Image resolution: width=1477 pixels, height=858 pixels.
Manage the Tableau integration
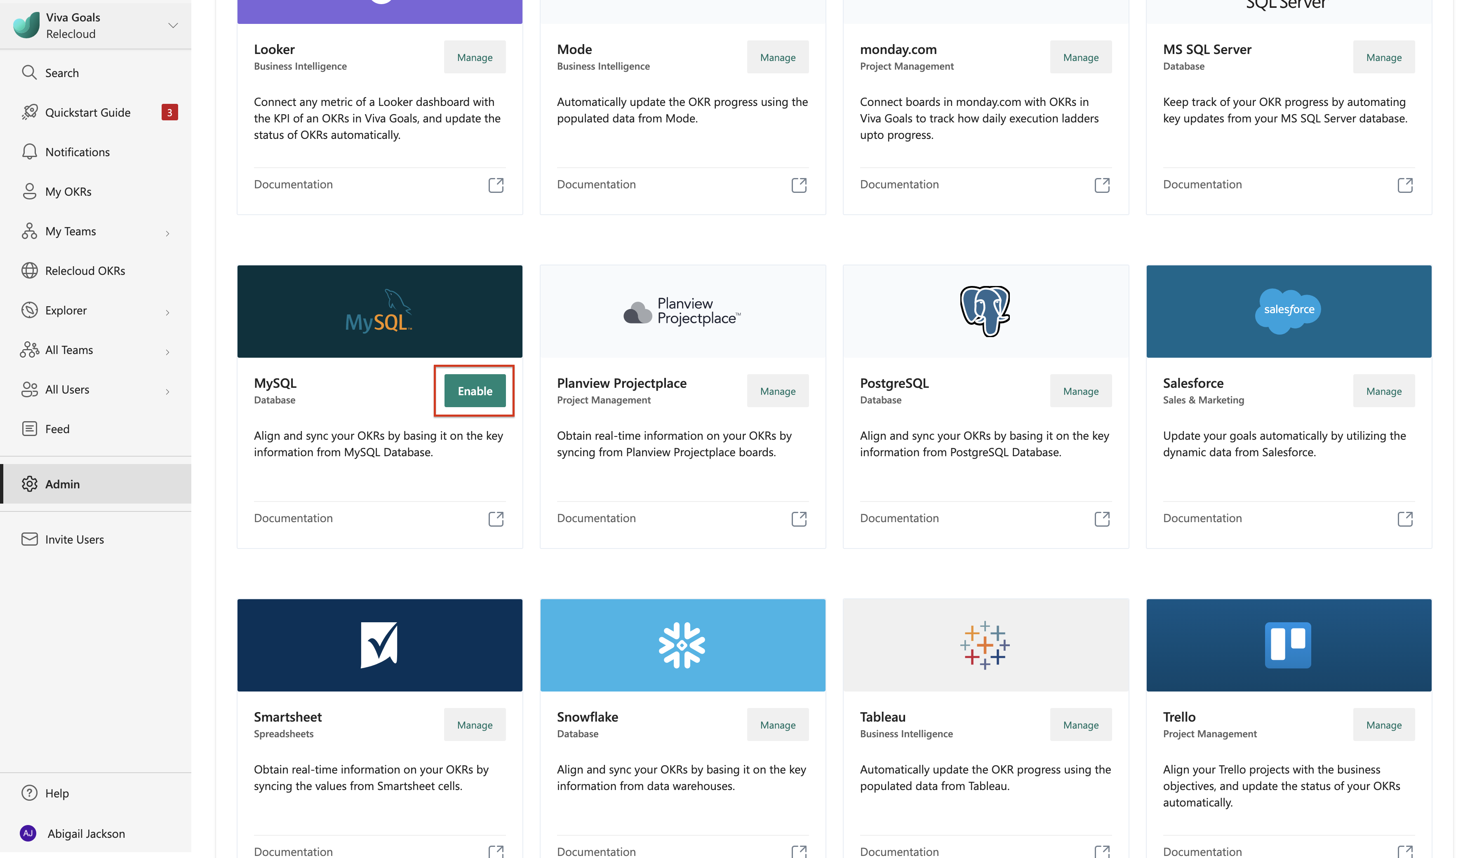(1081, 724)
